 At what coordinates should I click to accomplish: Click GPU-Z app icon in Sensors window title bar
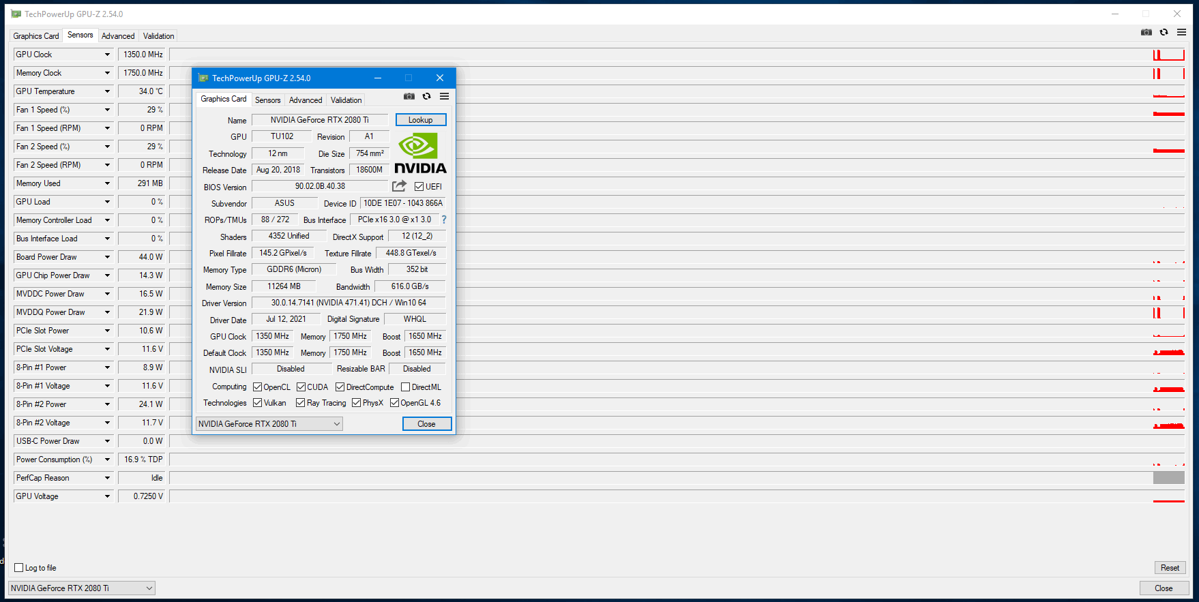pyautogui.click(x=16, y=14)
